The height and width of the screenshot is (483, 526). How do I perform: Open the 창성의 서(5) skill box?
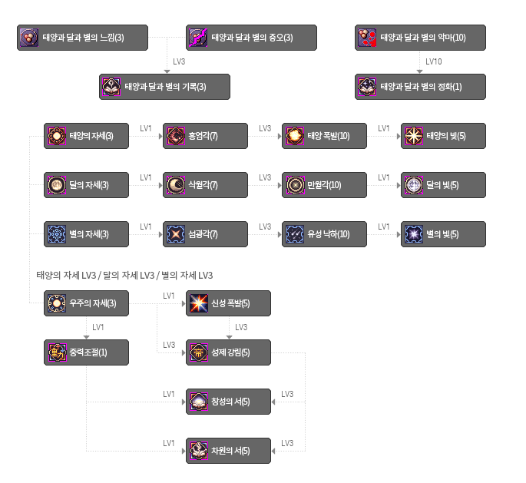229,402
